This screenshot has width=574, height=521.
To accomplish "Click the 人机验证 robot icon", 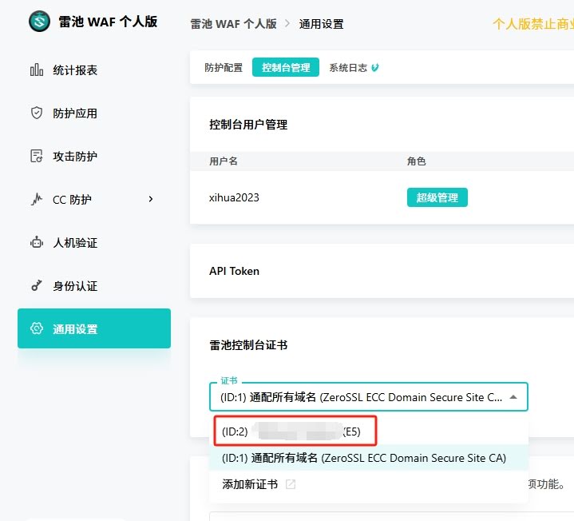I will coord(37,243).
